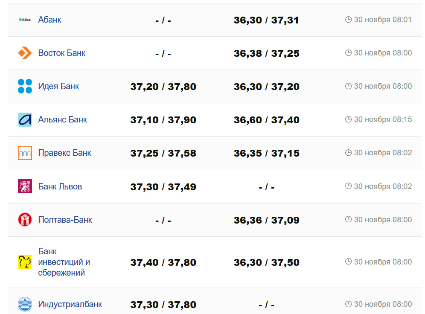Click the Банк Львов lion logo
The image size is (425, 314).
25,186
